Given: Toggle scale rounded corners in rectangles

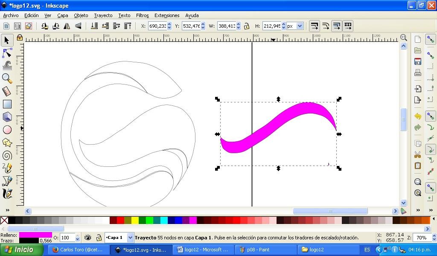Looking at the screenshot, I should 326,26.
